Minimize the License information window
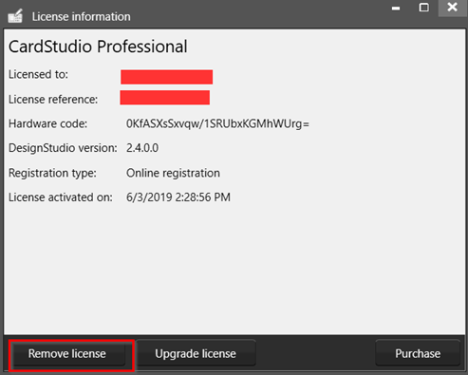Viewport: 468px width, 375px height. coord(396,9)
